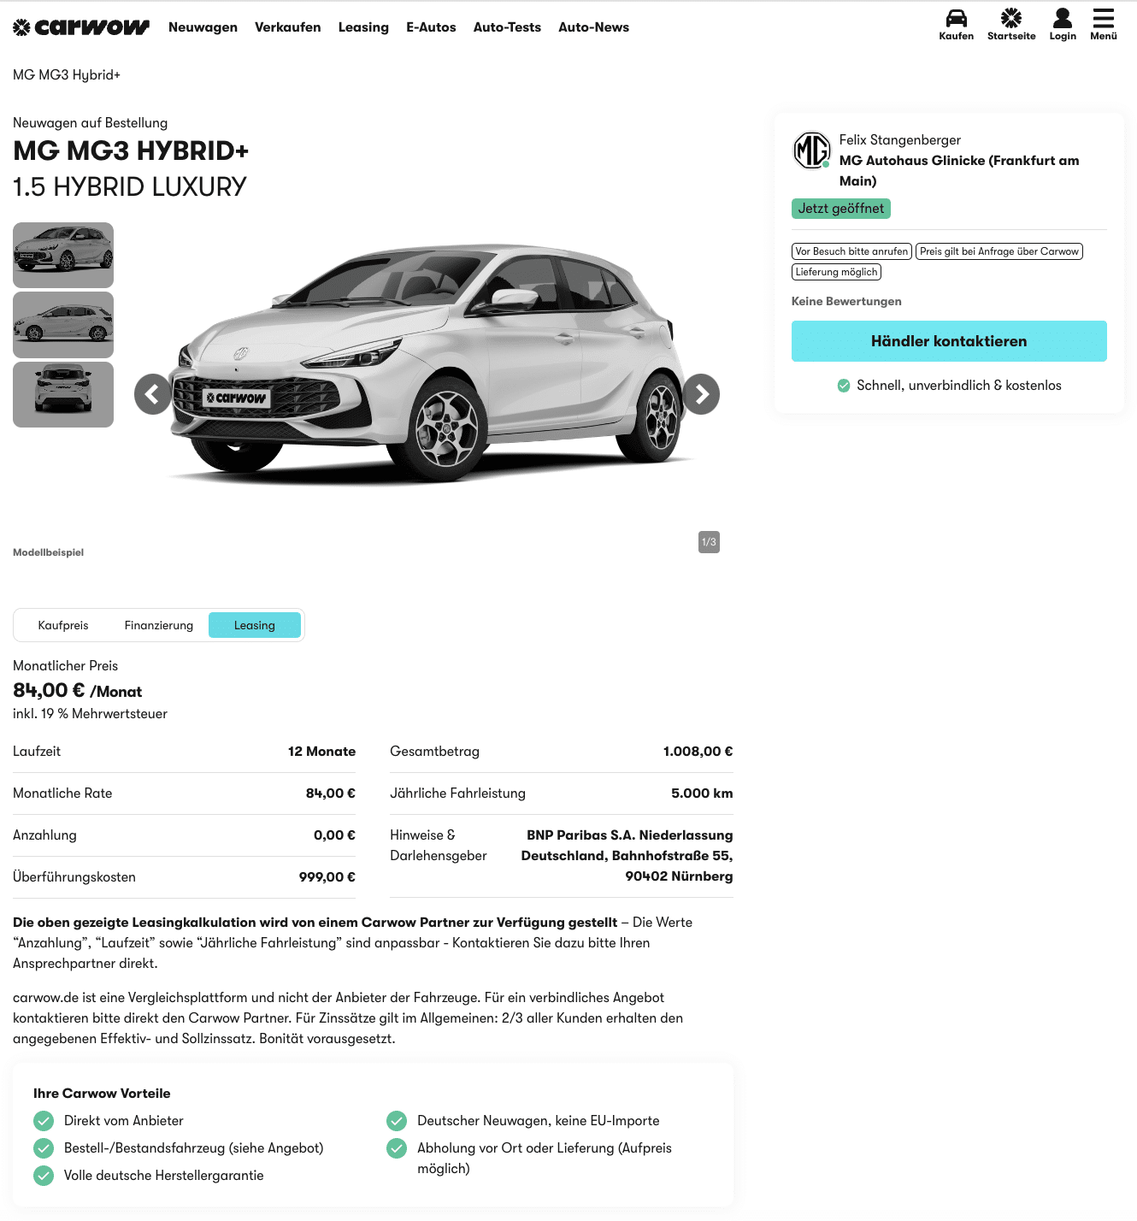This screenshot has height=1221, width=1137.
Task: Click the Kaufen car icon
Action: [956, 18]
